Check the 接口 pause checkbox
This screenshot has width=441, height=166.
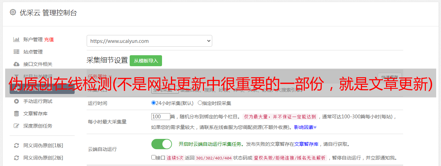pyautogui.click(x=153, y=158)
